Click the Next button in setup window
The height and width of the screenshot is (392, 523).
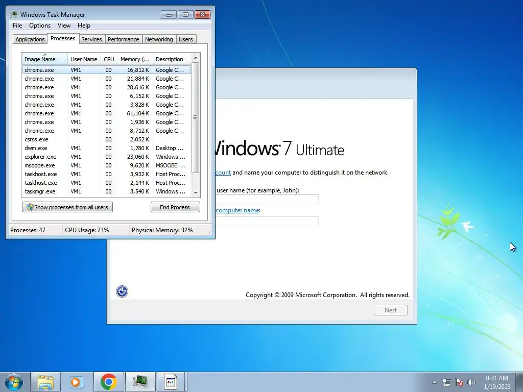(x=391, y=310)
